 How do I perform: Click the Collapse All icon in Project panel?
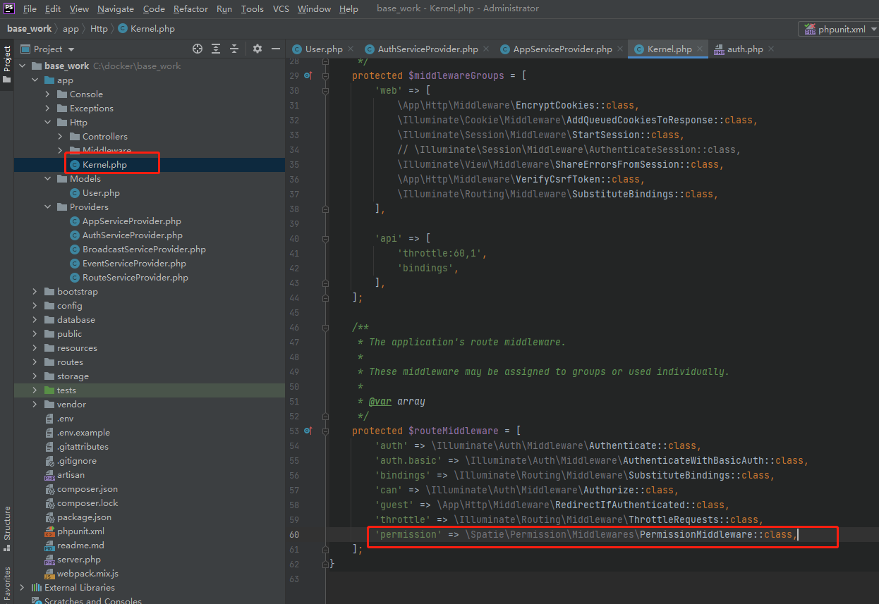[234, 49]
